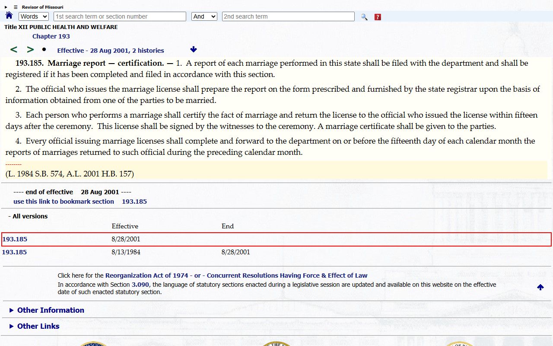Image resolution: width=553 pixels, height=346 pixels.
Task: Open 193.185 bookmark number link
Action: 134,202
